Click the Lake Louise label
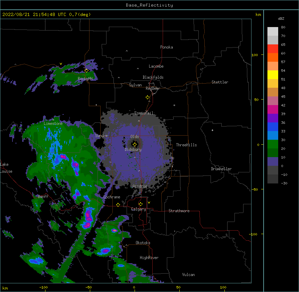299x292 pixels. 6,168
